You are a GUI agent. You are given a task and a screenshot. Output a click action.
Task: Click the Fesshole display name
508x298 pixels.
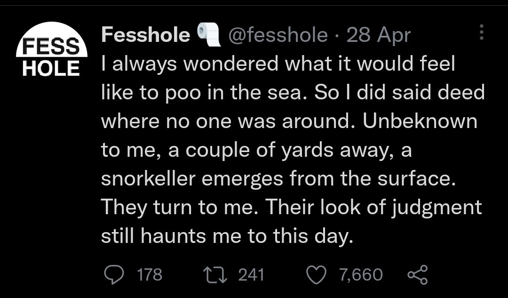(145, 35)
